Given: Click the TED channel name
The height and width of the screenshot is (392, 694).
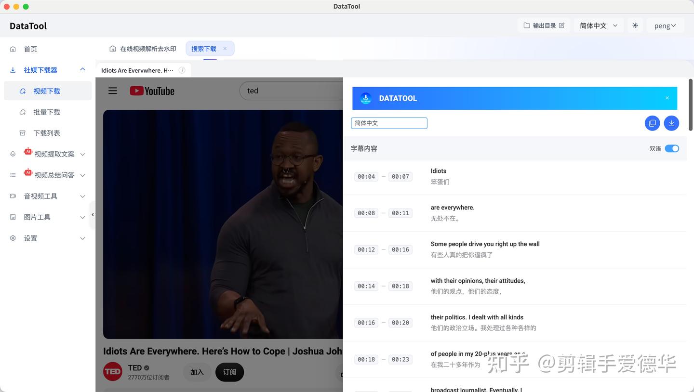Looking at the screenshot, I should click(135, 367).
